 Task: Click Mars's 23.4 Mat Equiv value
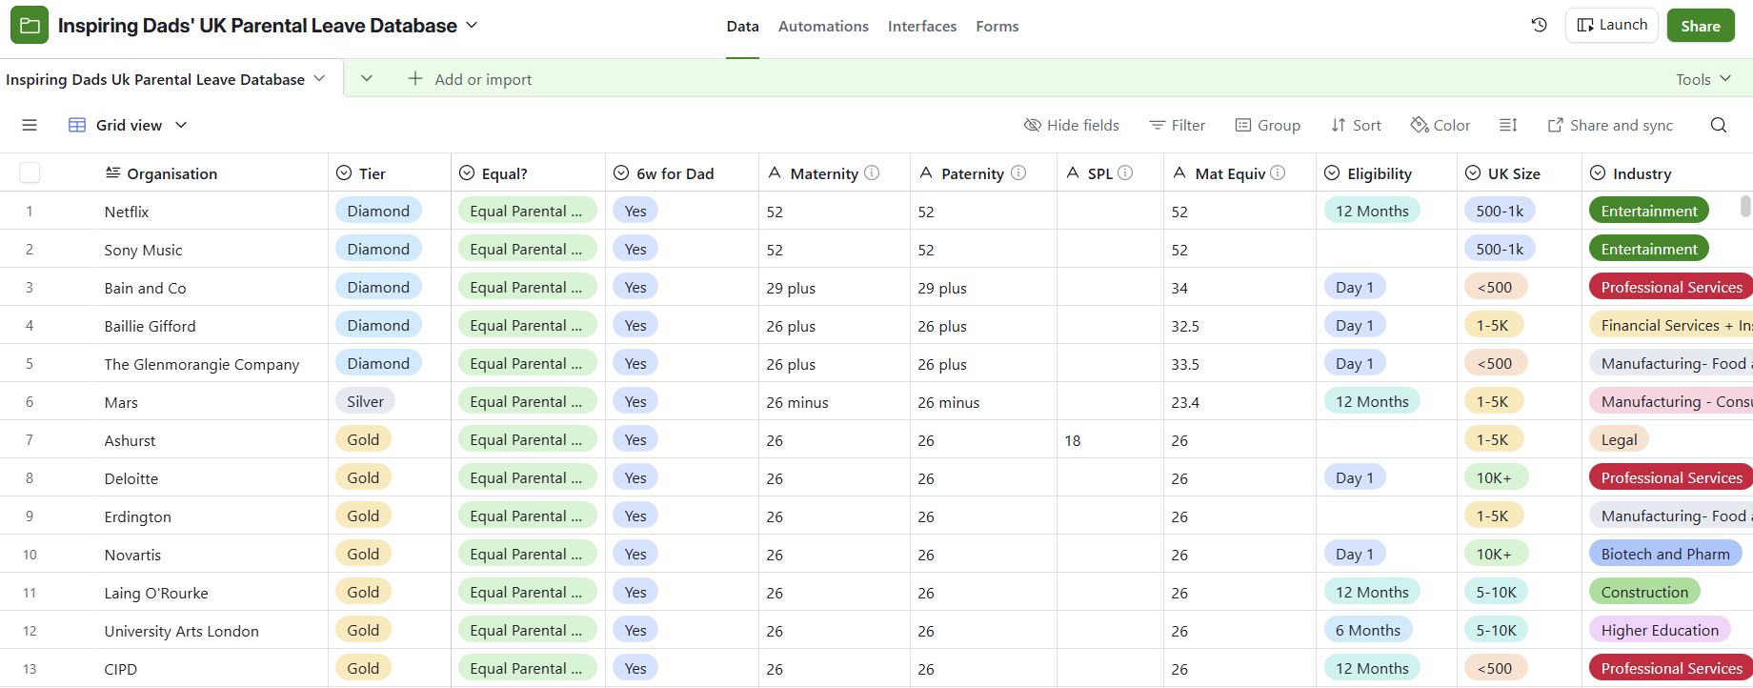(1185, 402)
